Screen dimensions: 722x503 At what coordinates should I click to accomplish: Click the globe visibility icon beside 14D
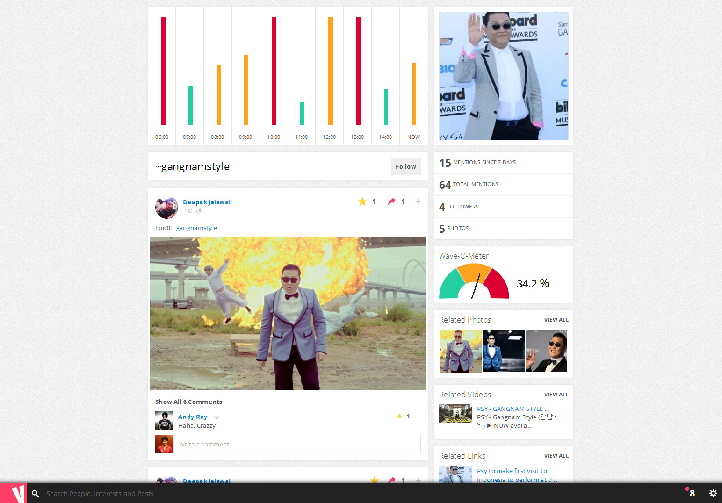[x=199, y=211]
